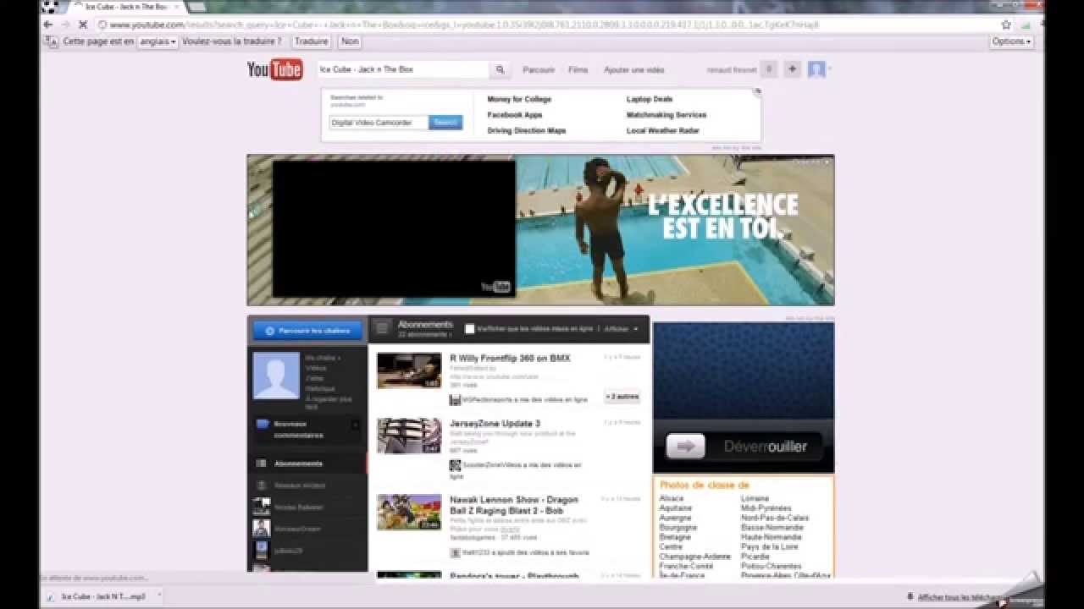Click the 'Picardie' region link
This screenshot has height=609, width=1084.
(x=755, y=557)
